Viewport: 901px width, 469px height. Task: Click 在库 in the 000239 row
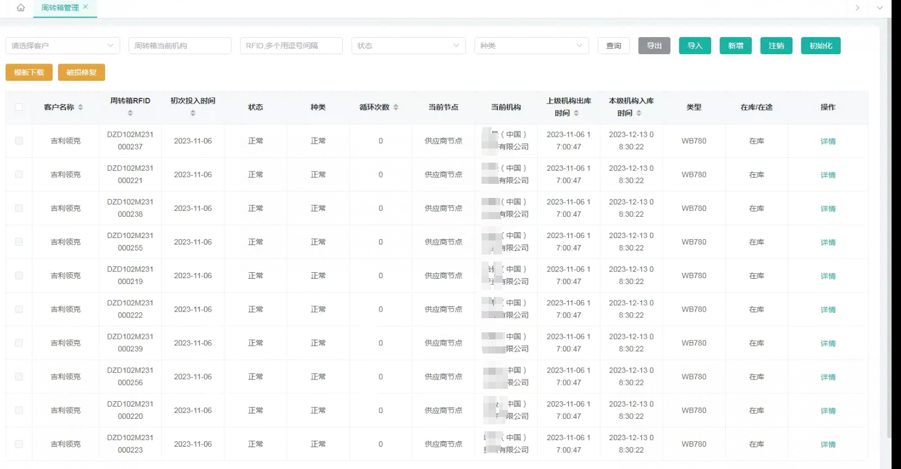click(756, 342)
